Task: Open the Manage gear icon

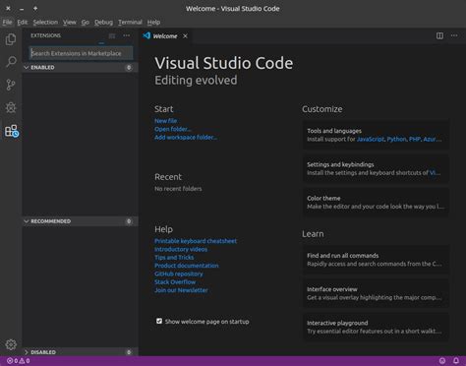Action: [11, 344]
